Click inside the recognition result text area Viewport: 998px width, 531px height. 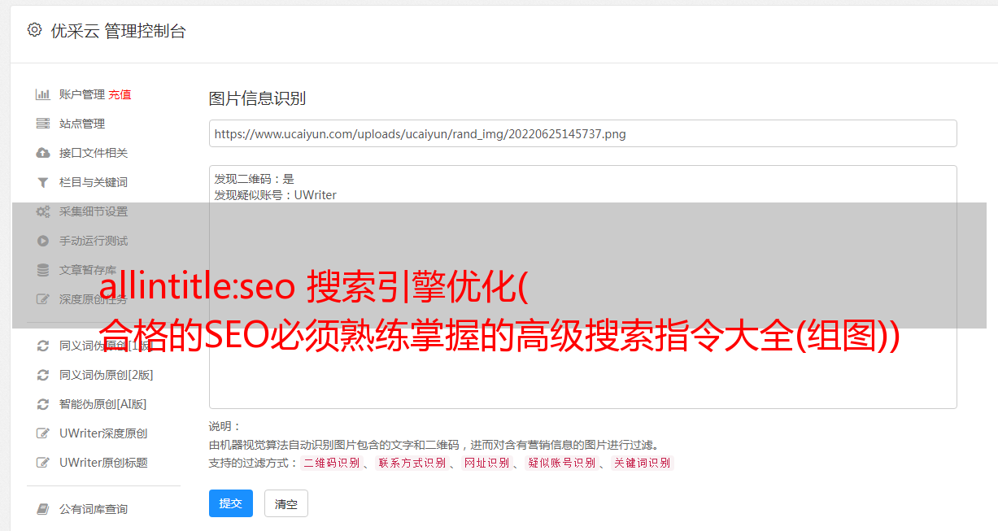pyautogui.click(x=582, y=287)
